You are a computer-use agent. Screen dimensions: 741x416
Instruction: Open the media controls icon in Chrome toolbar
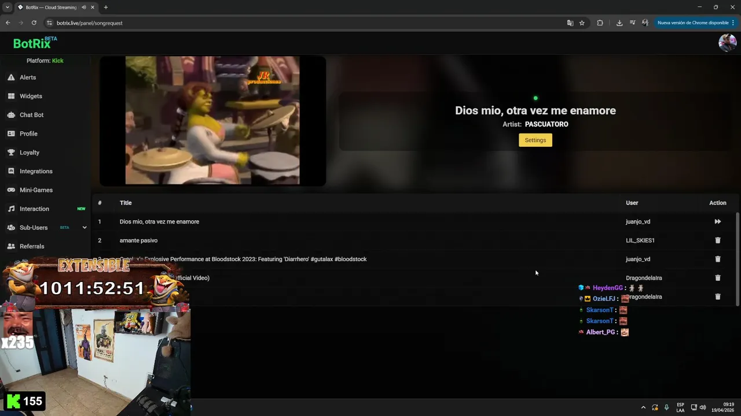tap(632, 23)
